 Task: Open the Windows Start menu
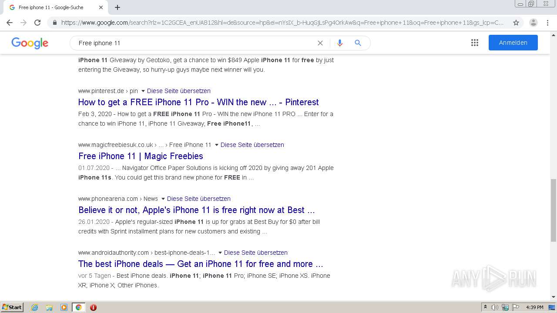point(12,307)
